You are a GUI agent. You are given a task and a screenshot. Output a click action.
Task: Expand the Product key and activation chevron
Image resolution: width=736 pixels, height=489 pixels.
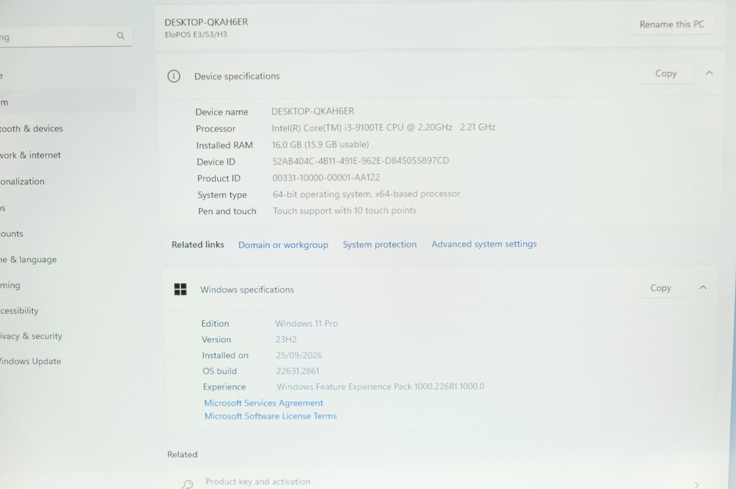(696, 484)
